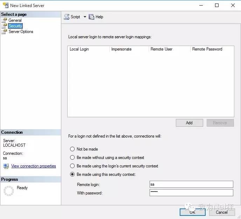The image size is (241, 219).
Task: Click the With password input field
Action: [191, 193]
